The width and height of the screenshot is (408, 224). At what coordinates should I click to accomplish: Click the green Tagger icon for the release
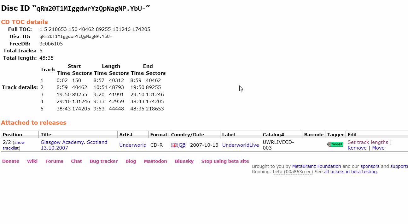pos(335,144)
